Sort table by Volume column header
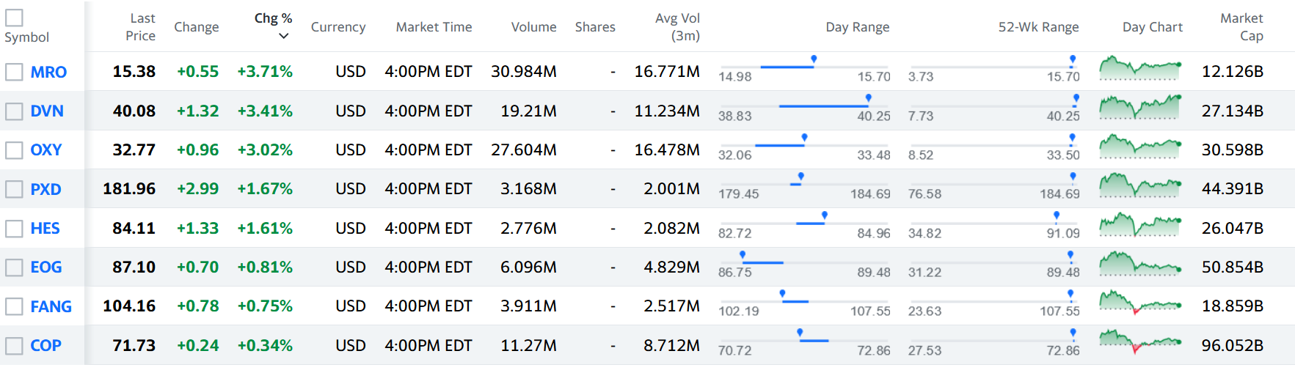 [533, 27]
